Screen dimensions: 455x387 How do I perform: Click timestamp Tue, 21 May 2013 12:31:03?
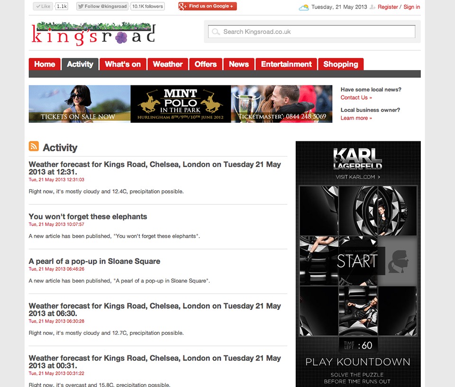tap(56, 180)
